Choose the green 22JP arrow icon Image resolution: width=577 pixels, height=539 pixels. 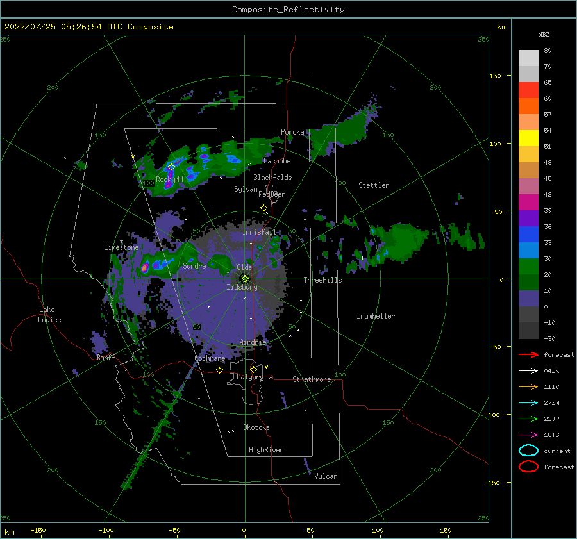528,419
